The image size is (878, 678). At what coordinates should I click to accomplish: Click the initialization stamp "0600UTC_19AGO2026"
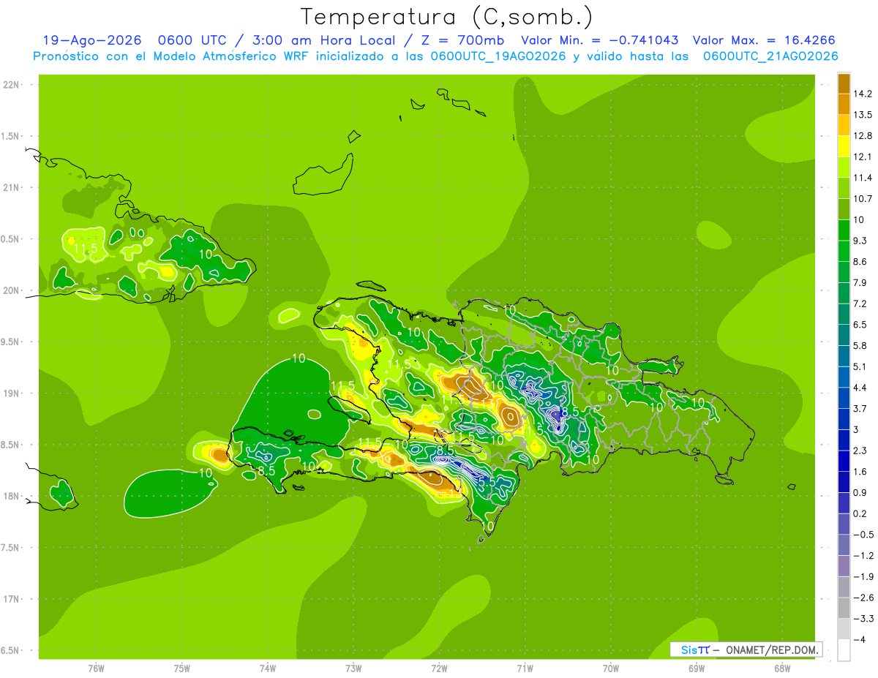(x=498, y=56)
